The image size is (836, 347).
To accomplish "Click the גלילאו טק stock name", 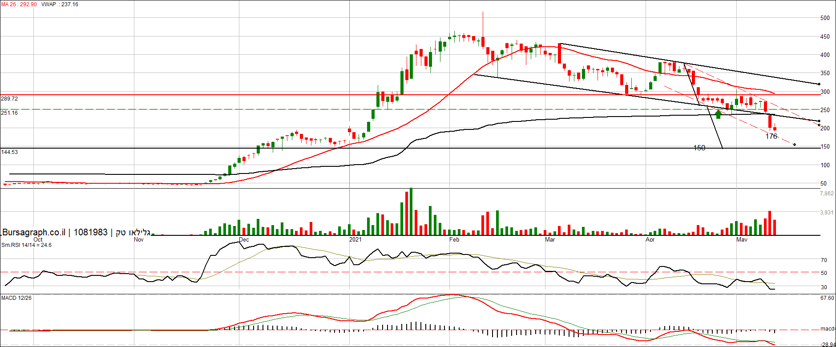I will click(x=133, y=232).
